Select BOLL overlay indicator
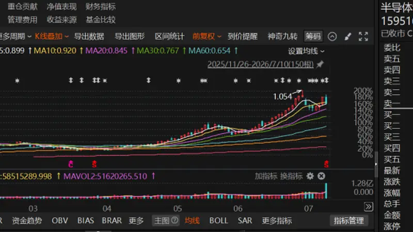The width and height of the screenshot is (413, 232). tap(218, 221)
